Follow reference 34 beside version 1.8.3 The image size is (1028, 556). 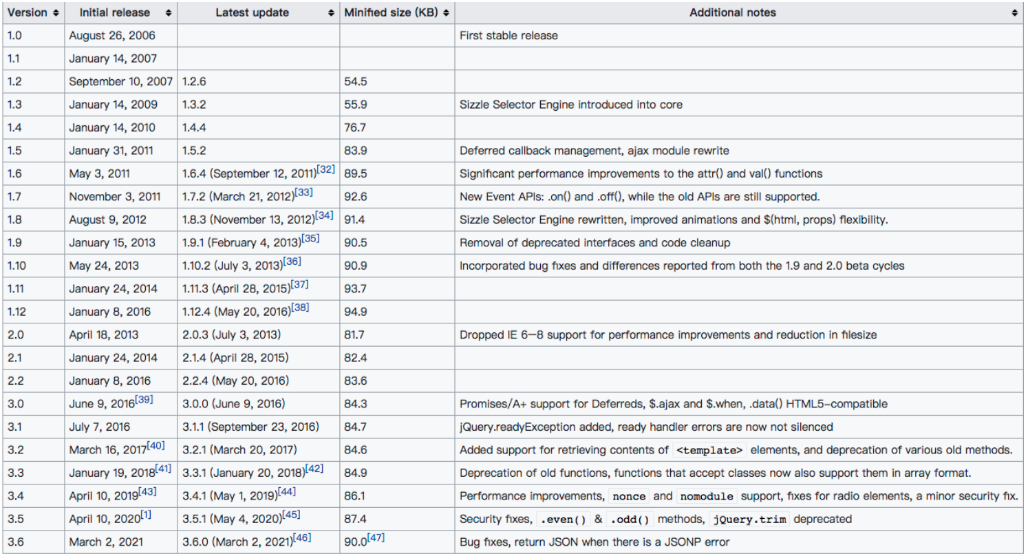pos(323,216)
